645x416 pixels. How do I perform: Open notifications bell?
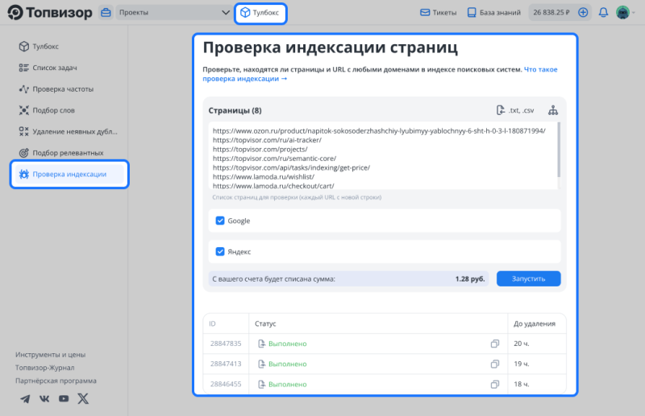[603, 13]
